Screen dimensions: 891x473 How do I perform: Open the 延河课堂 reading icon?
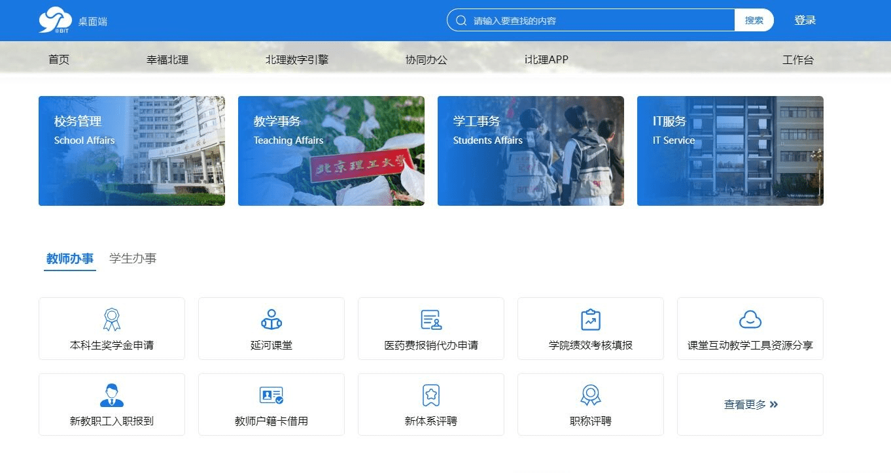tap(271, 319)
